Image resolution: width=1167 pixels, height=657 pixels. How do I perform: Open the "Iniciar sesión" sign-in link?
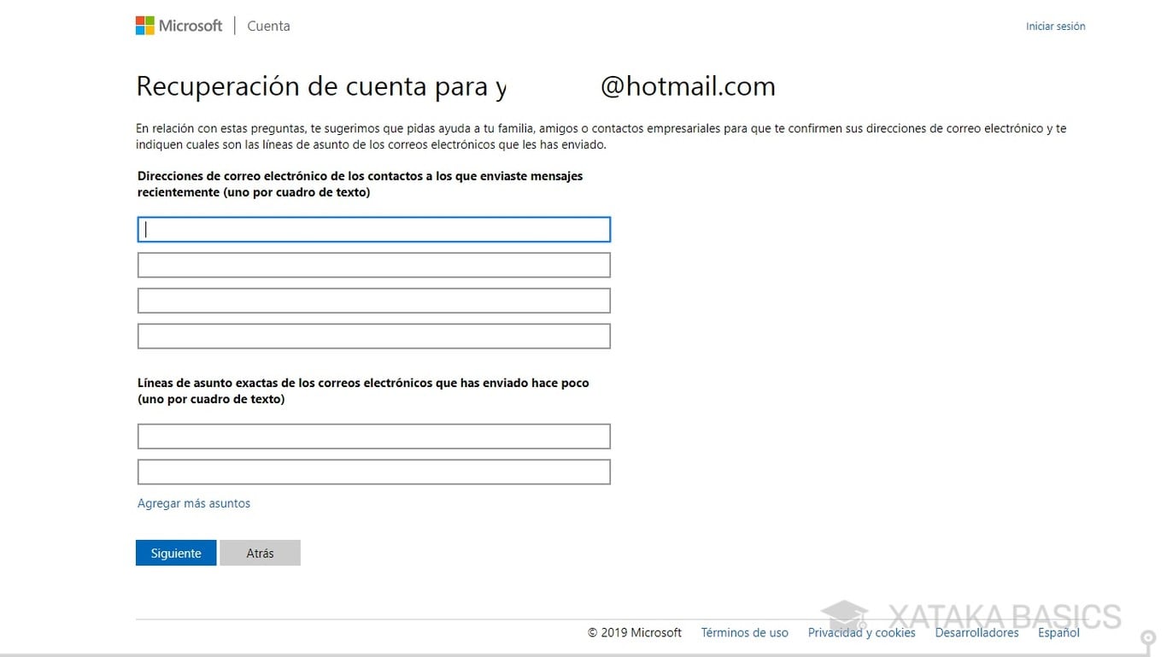pyautogui.click(x=1056, y=26)
